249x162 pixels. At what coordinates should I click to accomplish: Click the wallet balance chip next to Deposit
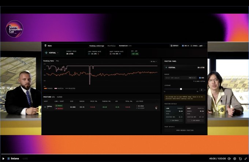point(185,45)
